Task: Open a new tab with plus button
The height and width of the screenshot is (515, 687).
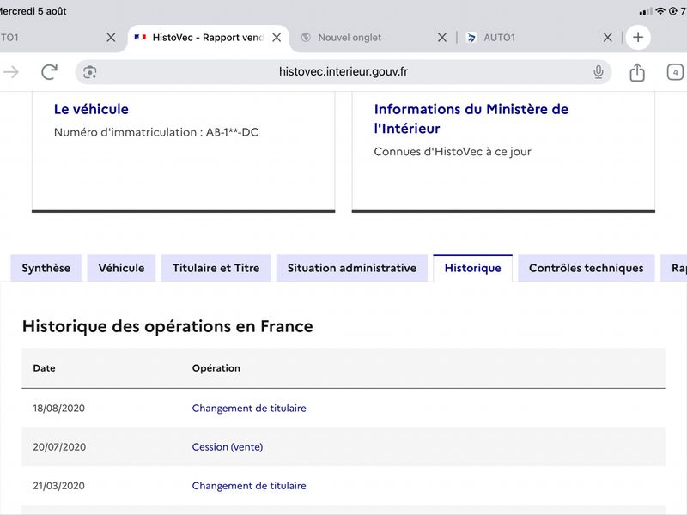Action: [638, 37]
